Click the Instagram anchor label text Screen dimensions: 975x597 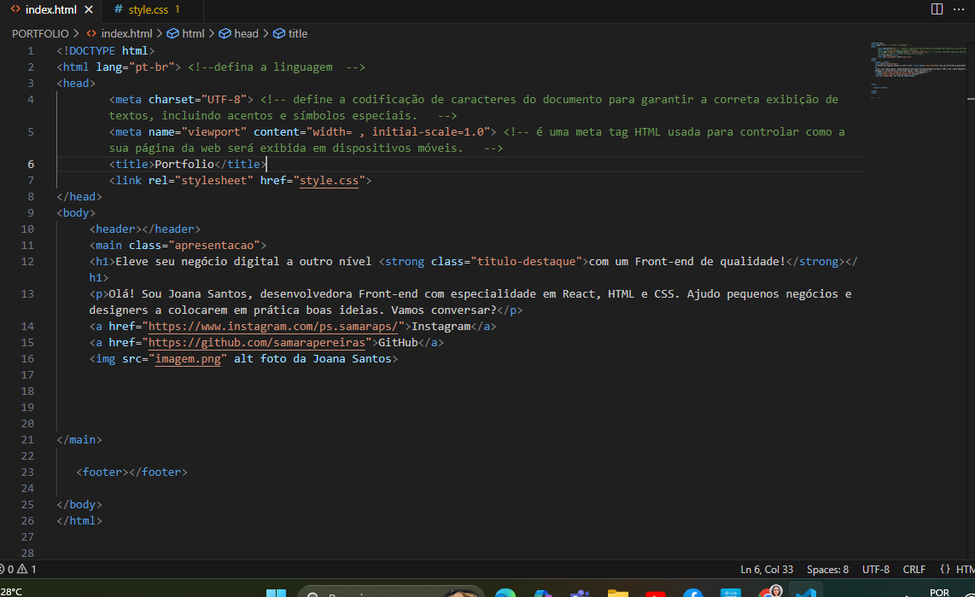click(441, 327)
